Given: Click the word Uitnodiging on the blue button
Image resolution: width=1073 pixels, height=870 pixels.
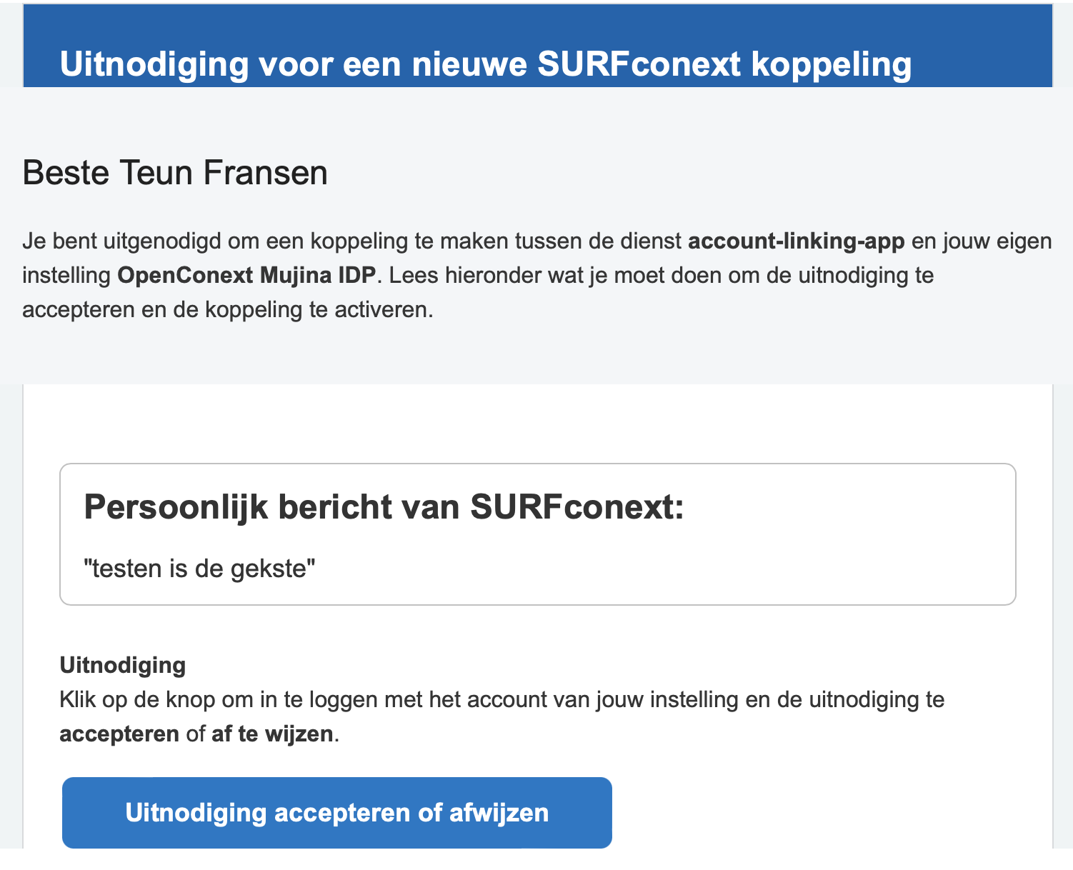Looking at the screenshot, I should pyautogui.click(x=196, y=813).
